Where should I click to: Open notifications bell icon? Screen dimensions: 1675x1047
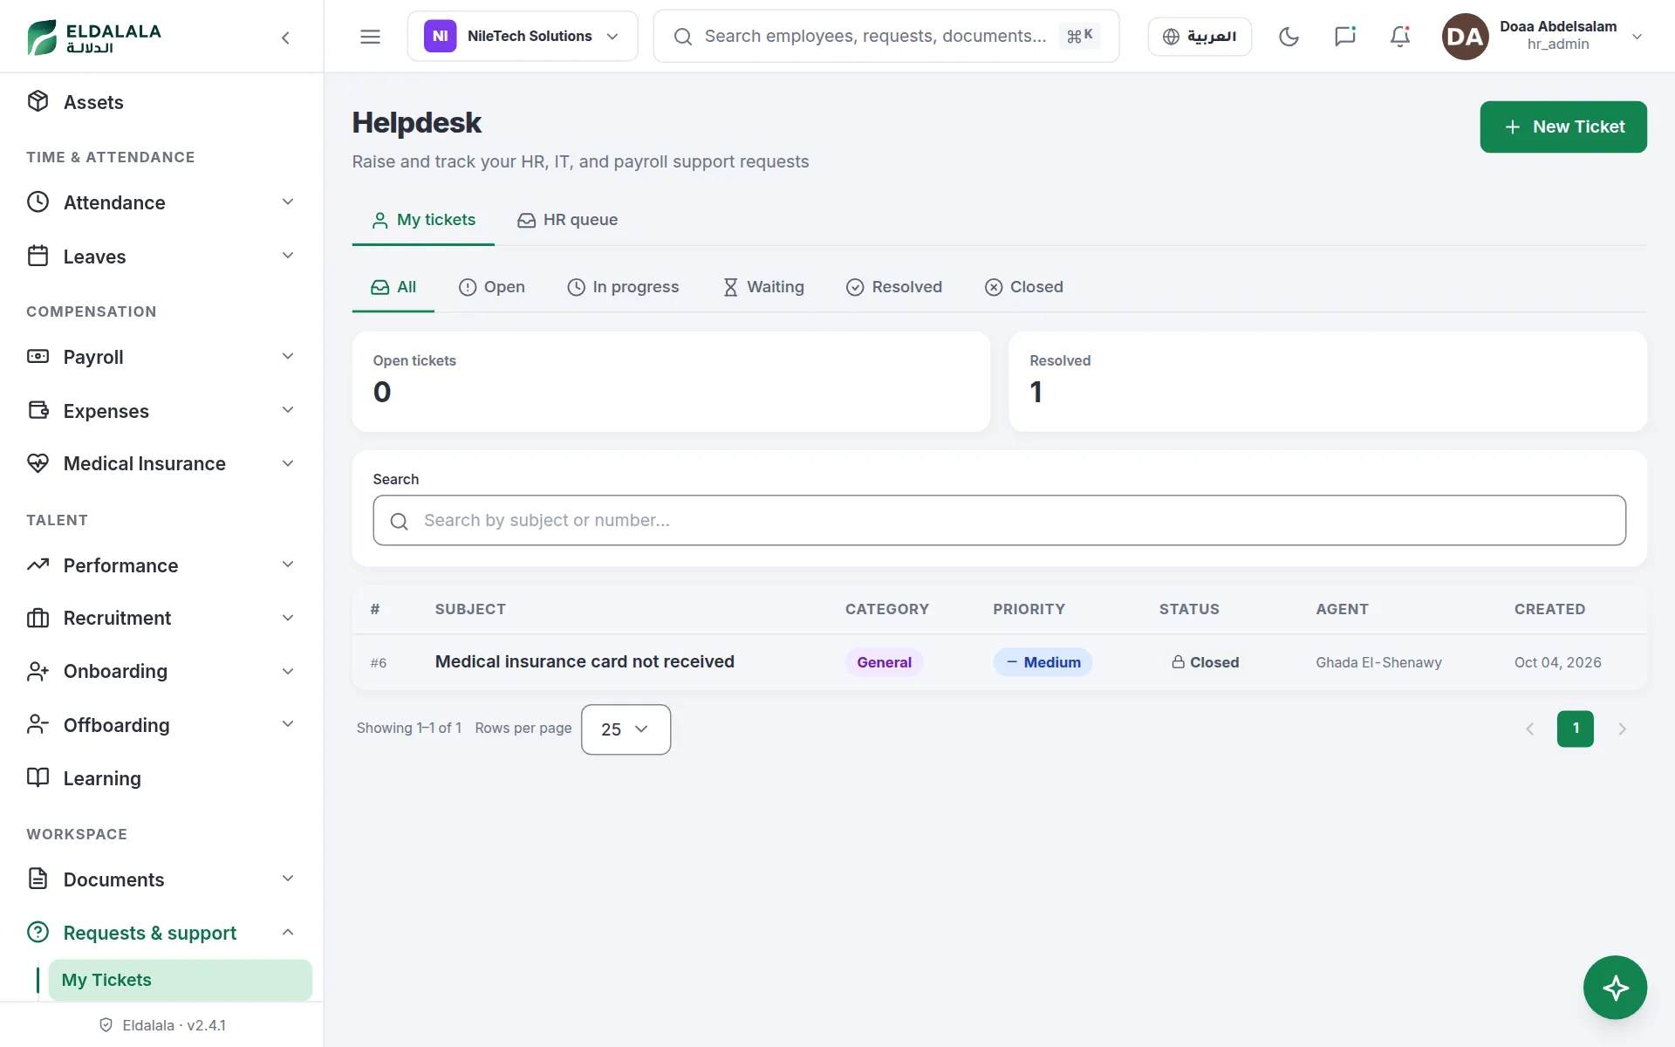tap(1400, 37)
